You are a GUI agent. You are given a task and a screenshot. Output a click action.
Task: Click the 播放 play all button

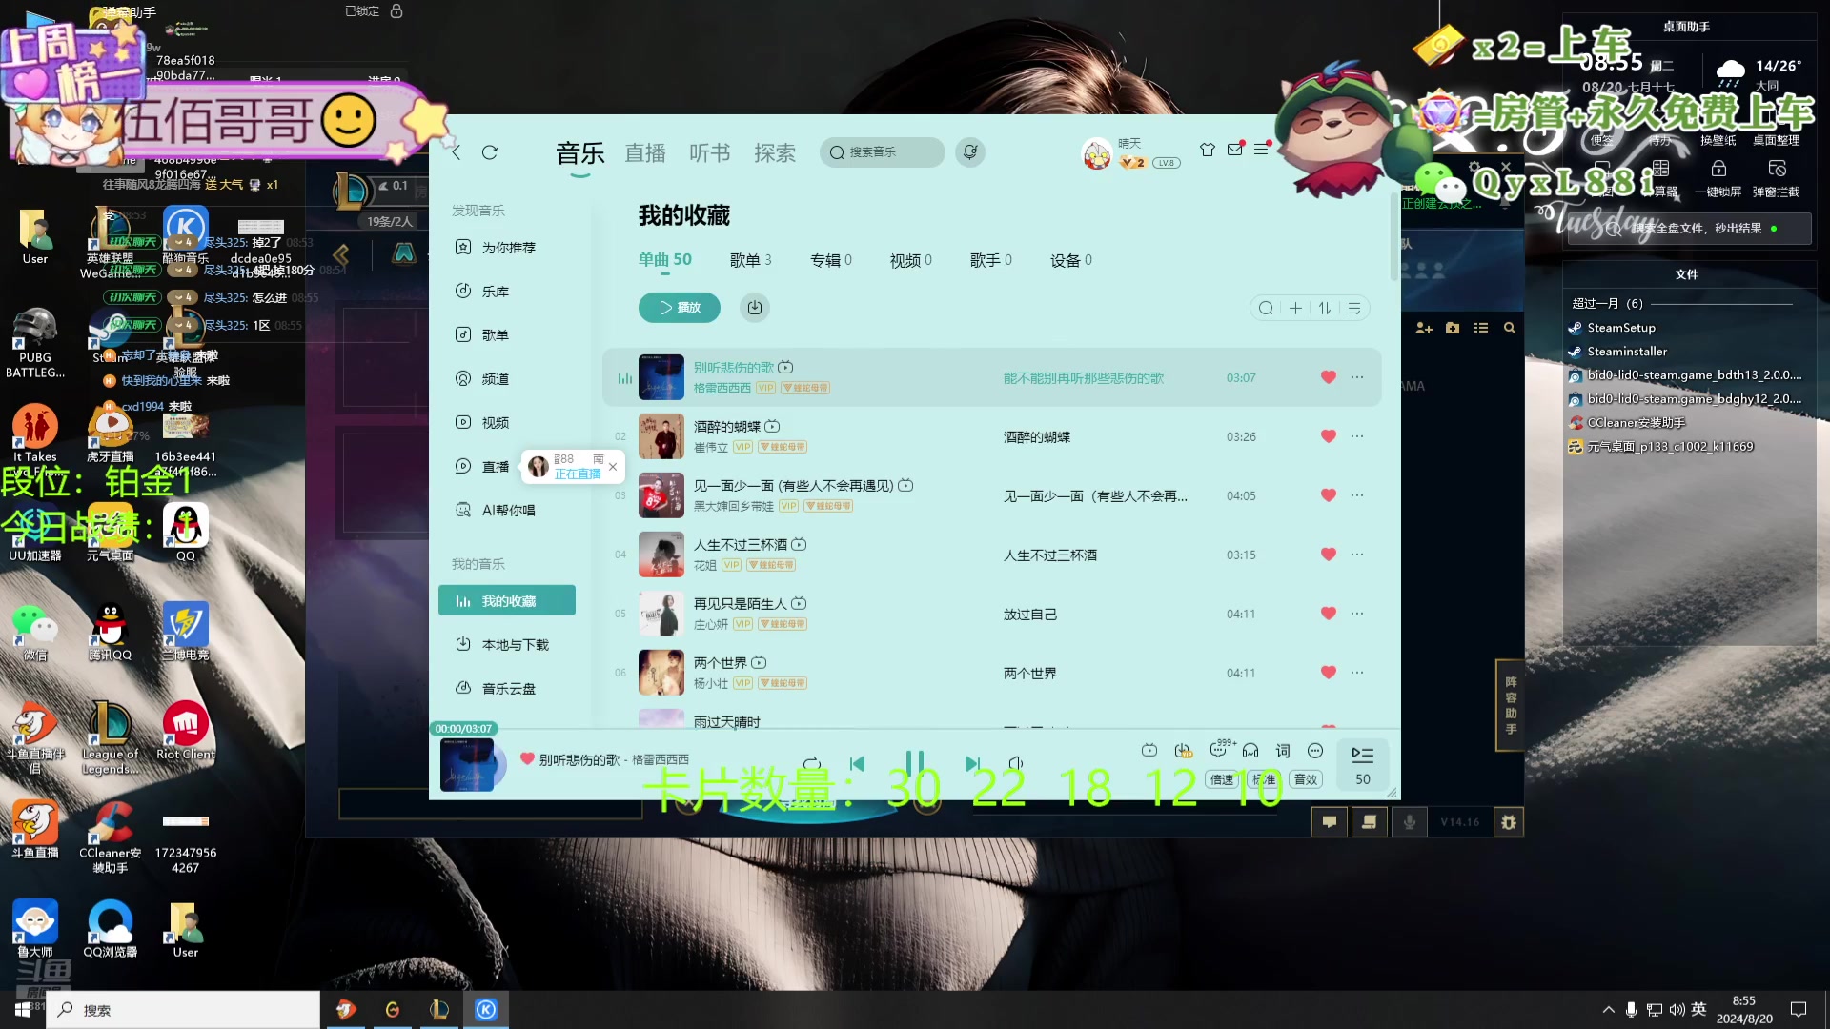(680, 308)
